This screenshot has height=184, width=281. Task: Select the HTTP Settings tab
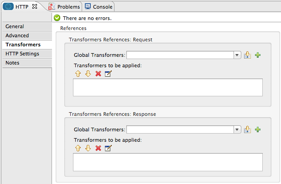pyautogui.click(x=22, y=54)
